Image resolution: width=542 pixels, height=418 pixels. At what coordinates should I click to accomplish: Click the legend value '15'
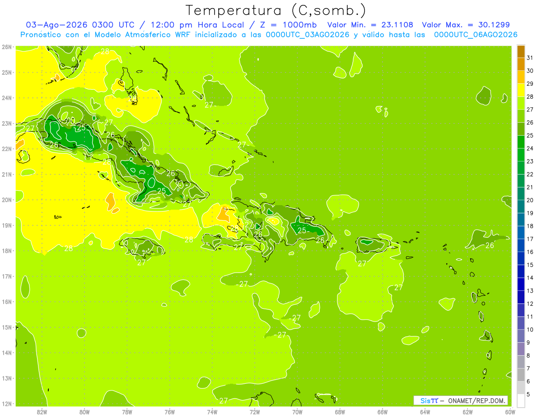point(530,265)
